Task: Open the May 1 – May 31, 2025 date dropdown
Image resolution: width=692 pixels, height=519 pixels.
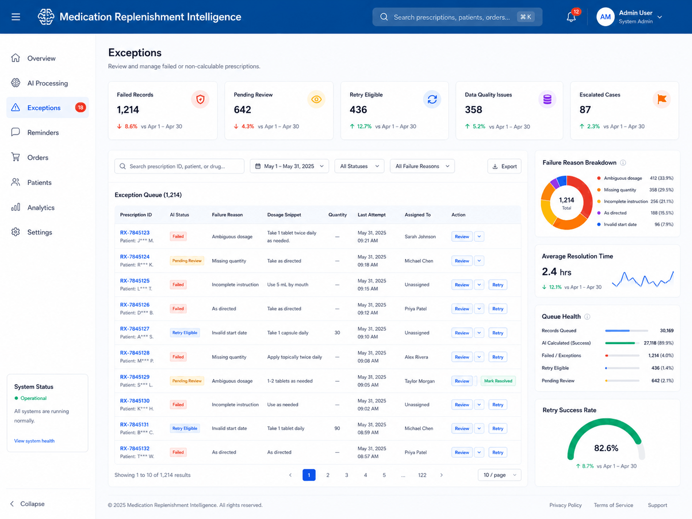Action: [290, 166]
